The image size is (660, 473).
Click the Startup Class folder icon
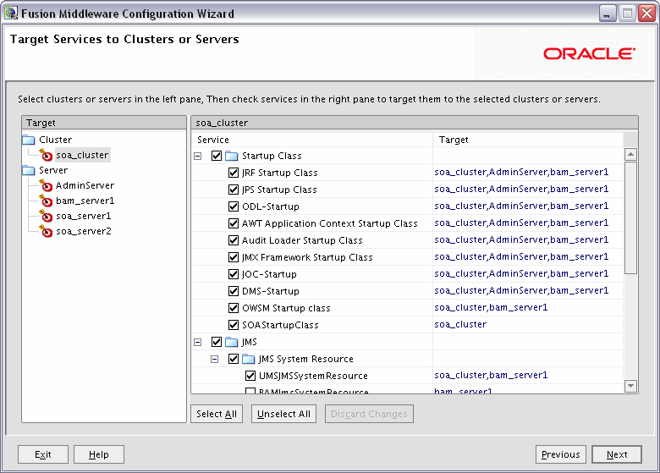(x=232, y=157)
